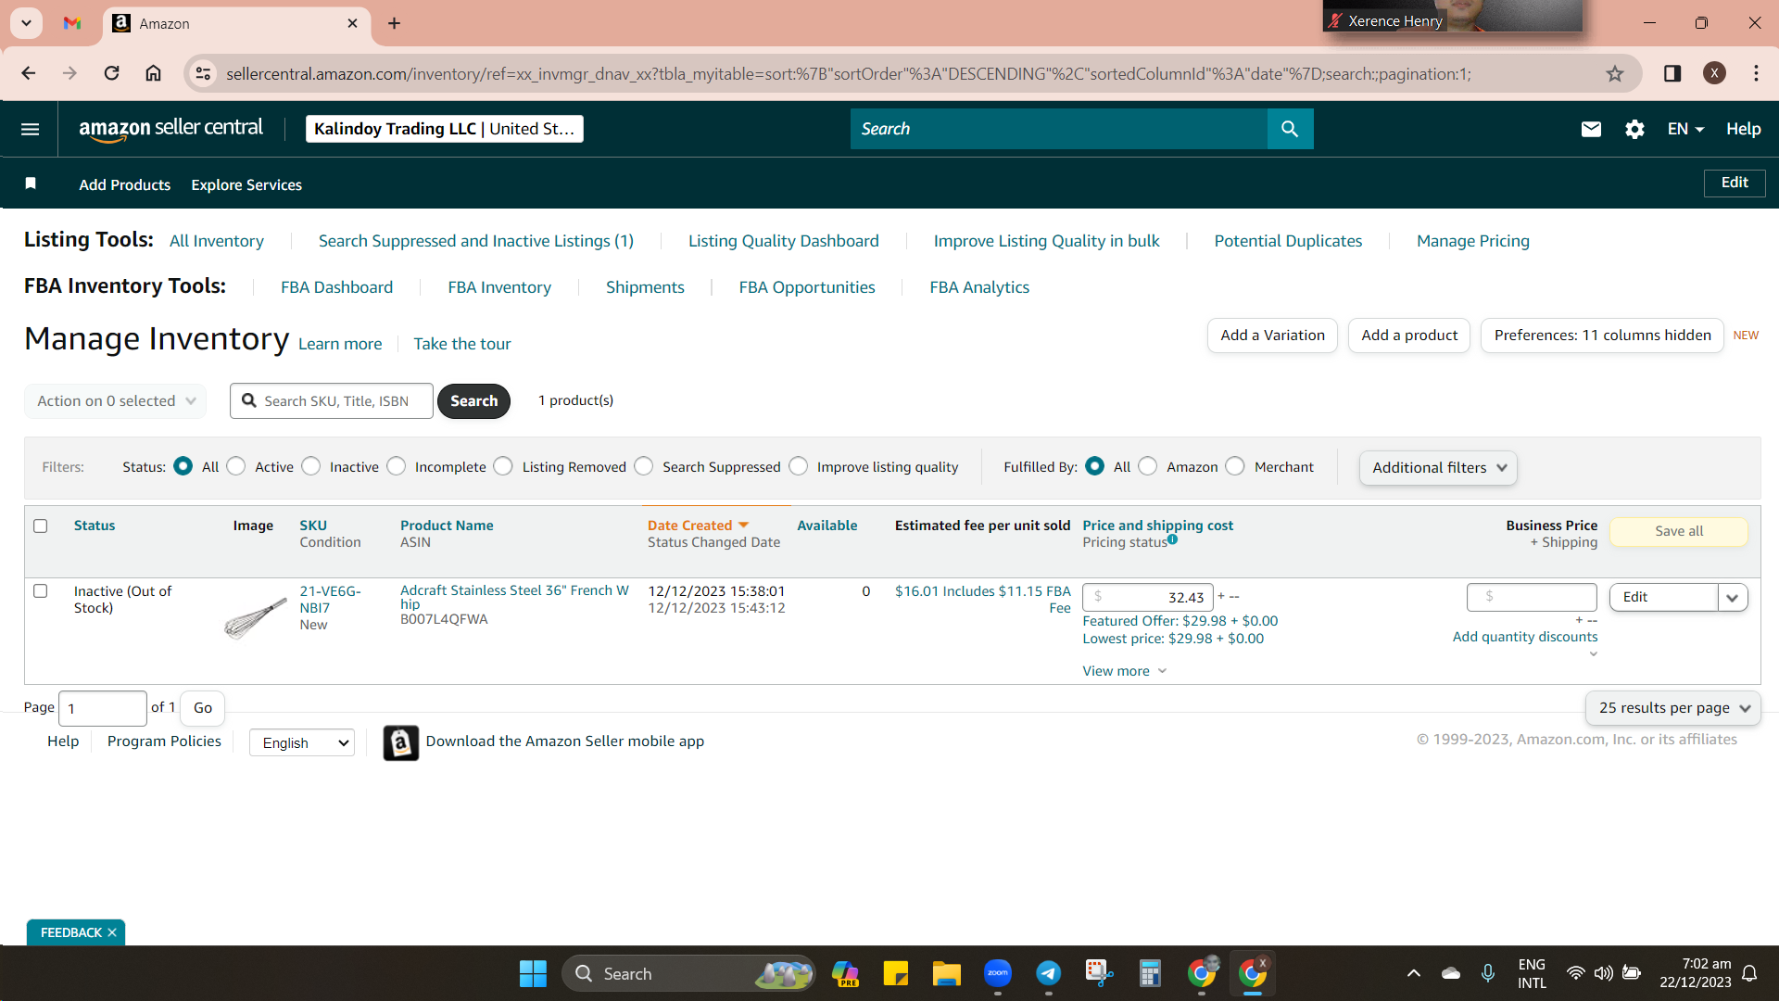The width and height of the screenshot is (1779, 1001).
Task: Select Status filter Active radio button
Action: (236, 466)
